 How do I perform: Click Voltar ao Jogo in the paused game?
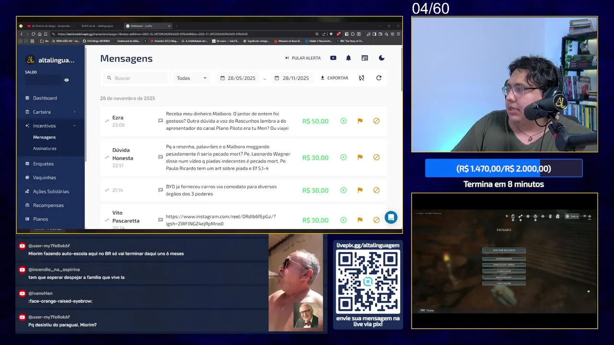tap(504, 251)
